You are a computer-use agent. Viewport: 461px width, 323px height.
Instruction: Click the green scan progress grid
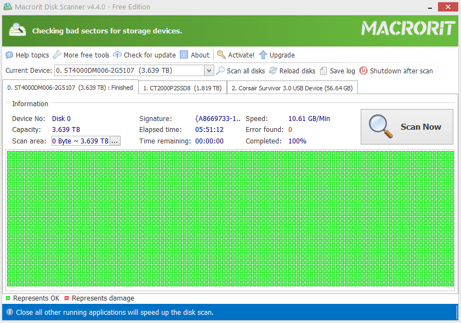click(230, 219)
